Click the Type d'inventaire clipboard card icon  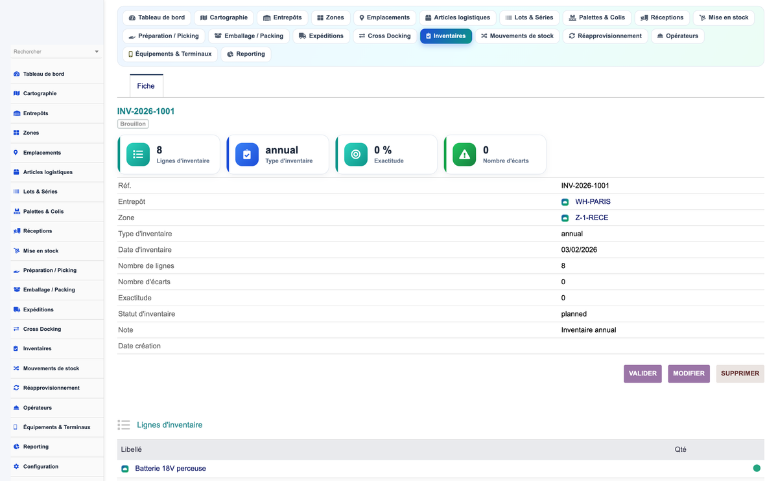pos(247,155)
